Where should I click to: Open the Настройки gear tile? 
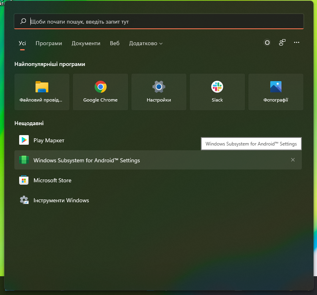[x=159, y=92]
